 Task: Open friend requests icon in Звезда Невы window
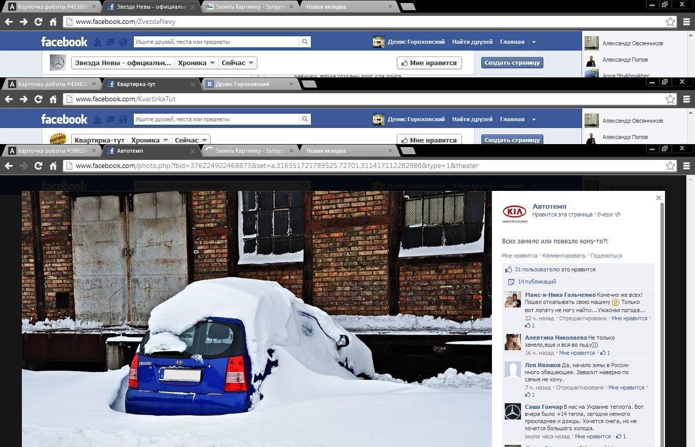tap(98, 42)
